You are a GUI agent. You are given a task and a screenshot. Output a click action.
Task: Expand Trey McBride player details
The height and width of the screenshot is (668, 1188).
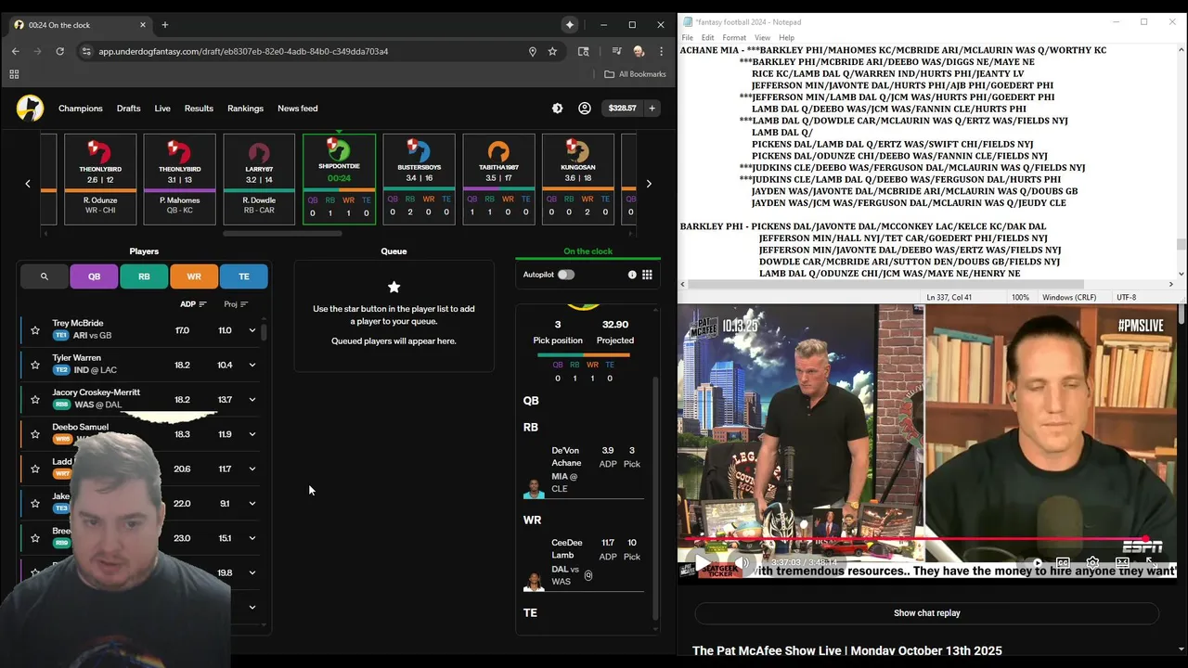(x=252, y=330)
